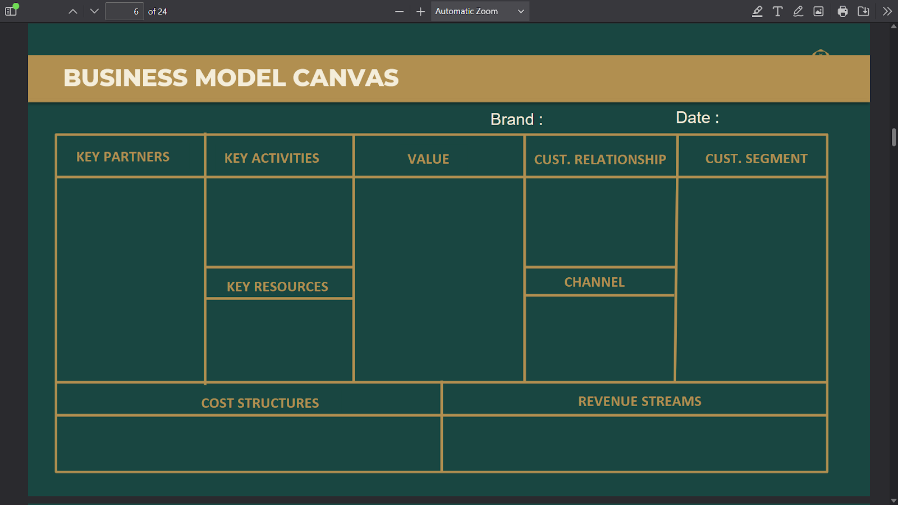Click the VALUE header
The width and height of the screenshot is (898, 505).
coord(428,159)
